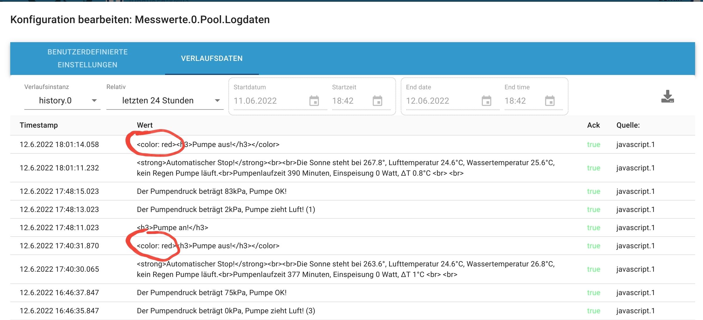The width and height of the screenshot is (703, 320).
Task: Open the End time picker icon
Action: (550, 101)
